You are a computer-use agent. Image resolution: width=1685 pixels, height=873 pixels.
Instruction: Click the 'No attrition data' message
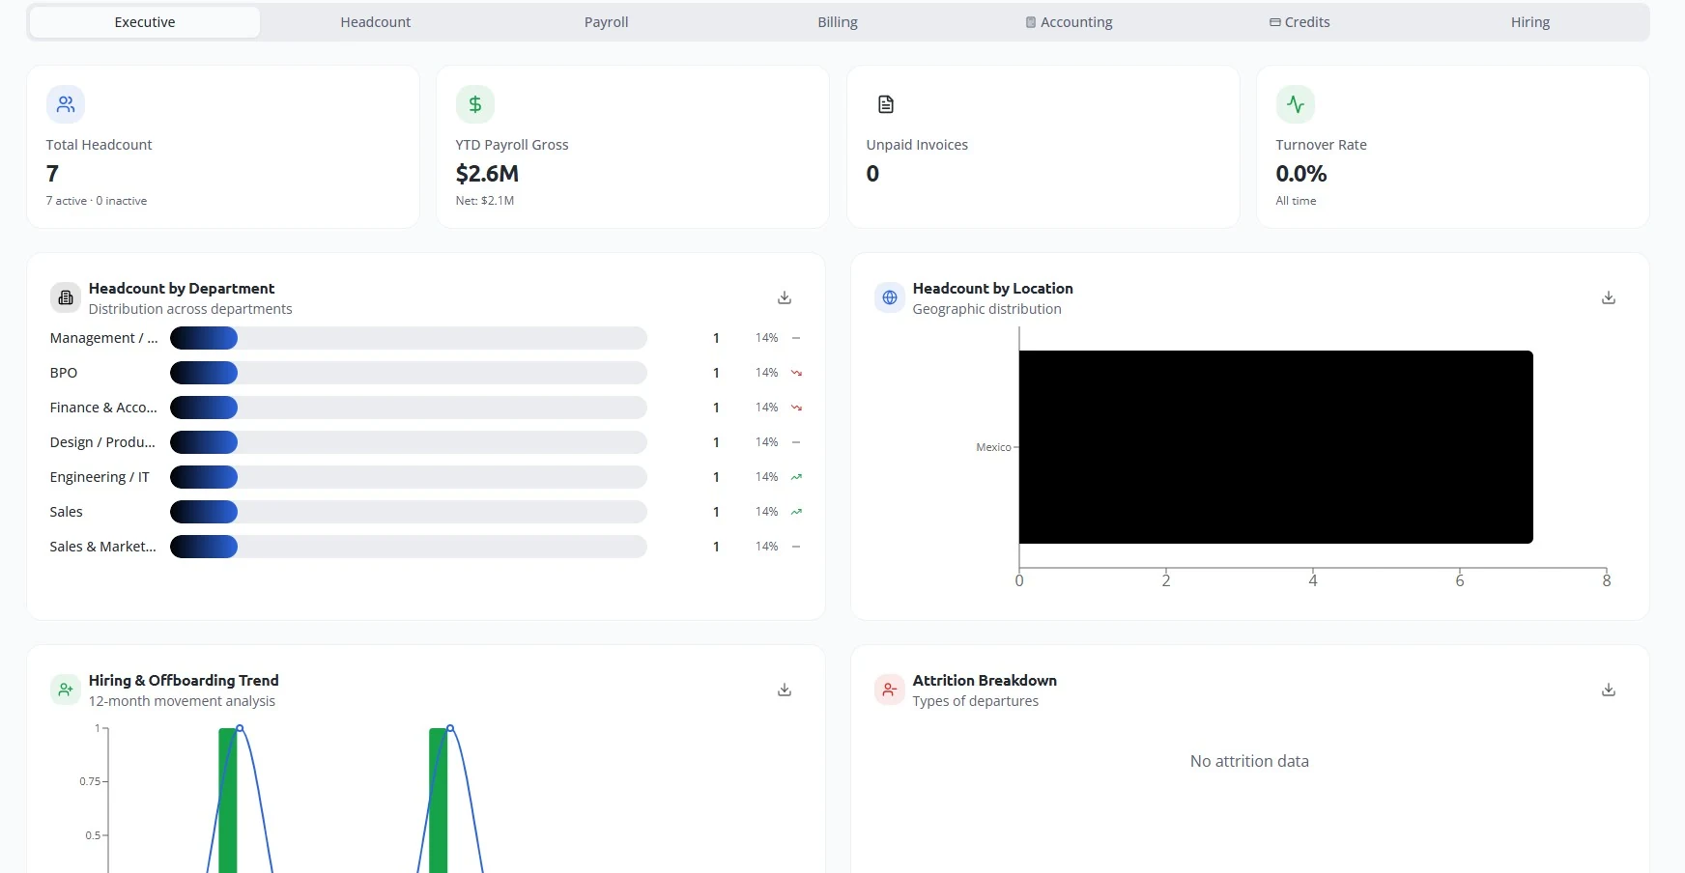click(x=1249, y=761)
